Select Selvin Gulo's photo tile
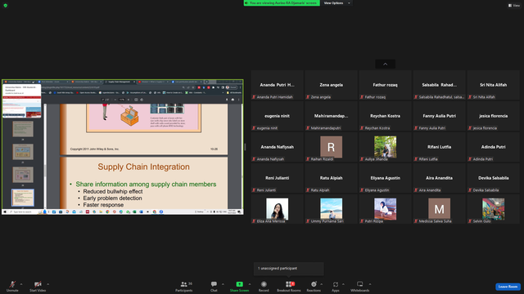The height and width of the screenshot is (294, 524). tap(493, 209)
